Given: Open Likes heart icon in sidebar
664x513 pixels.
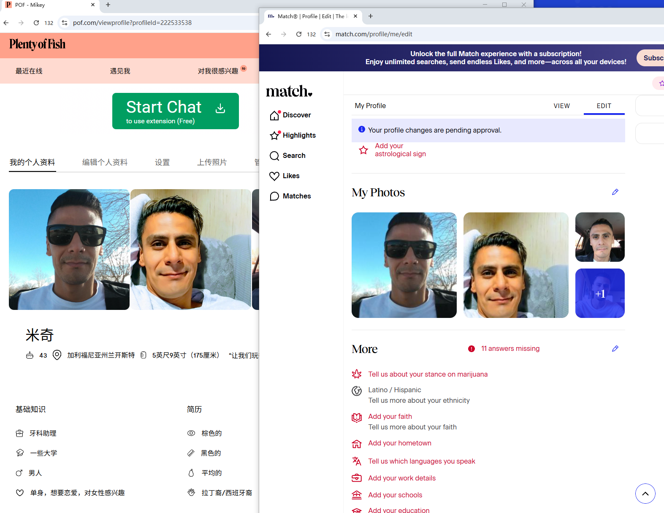Looking at the screenshot, I should tap(274, 176).
